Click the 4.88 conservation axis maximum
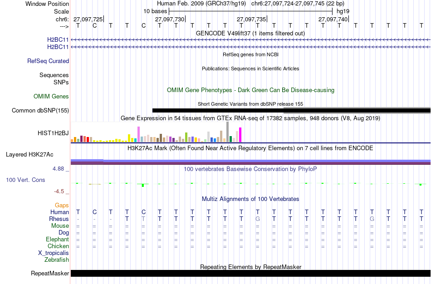431x284 pixels. point(58,169)
